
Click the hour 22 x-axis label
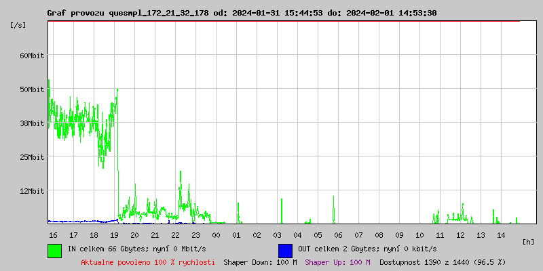[x=175, y=234]
